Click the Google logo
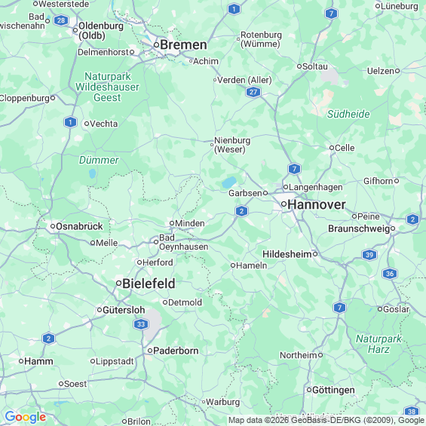Screen dimensions: 426x426 click(26, 417)
